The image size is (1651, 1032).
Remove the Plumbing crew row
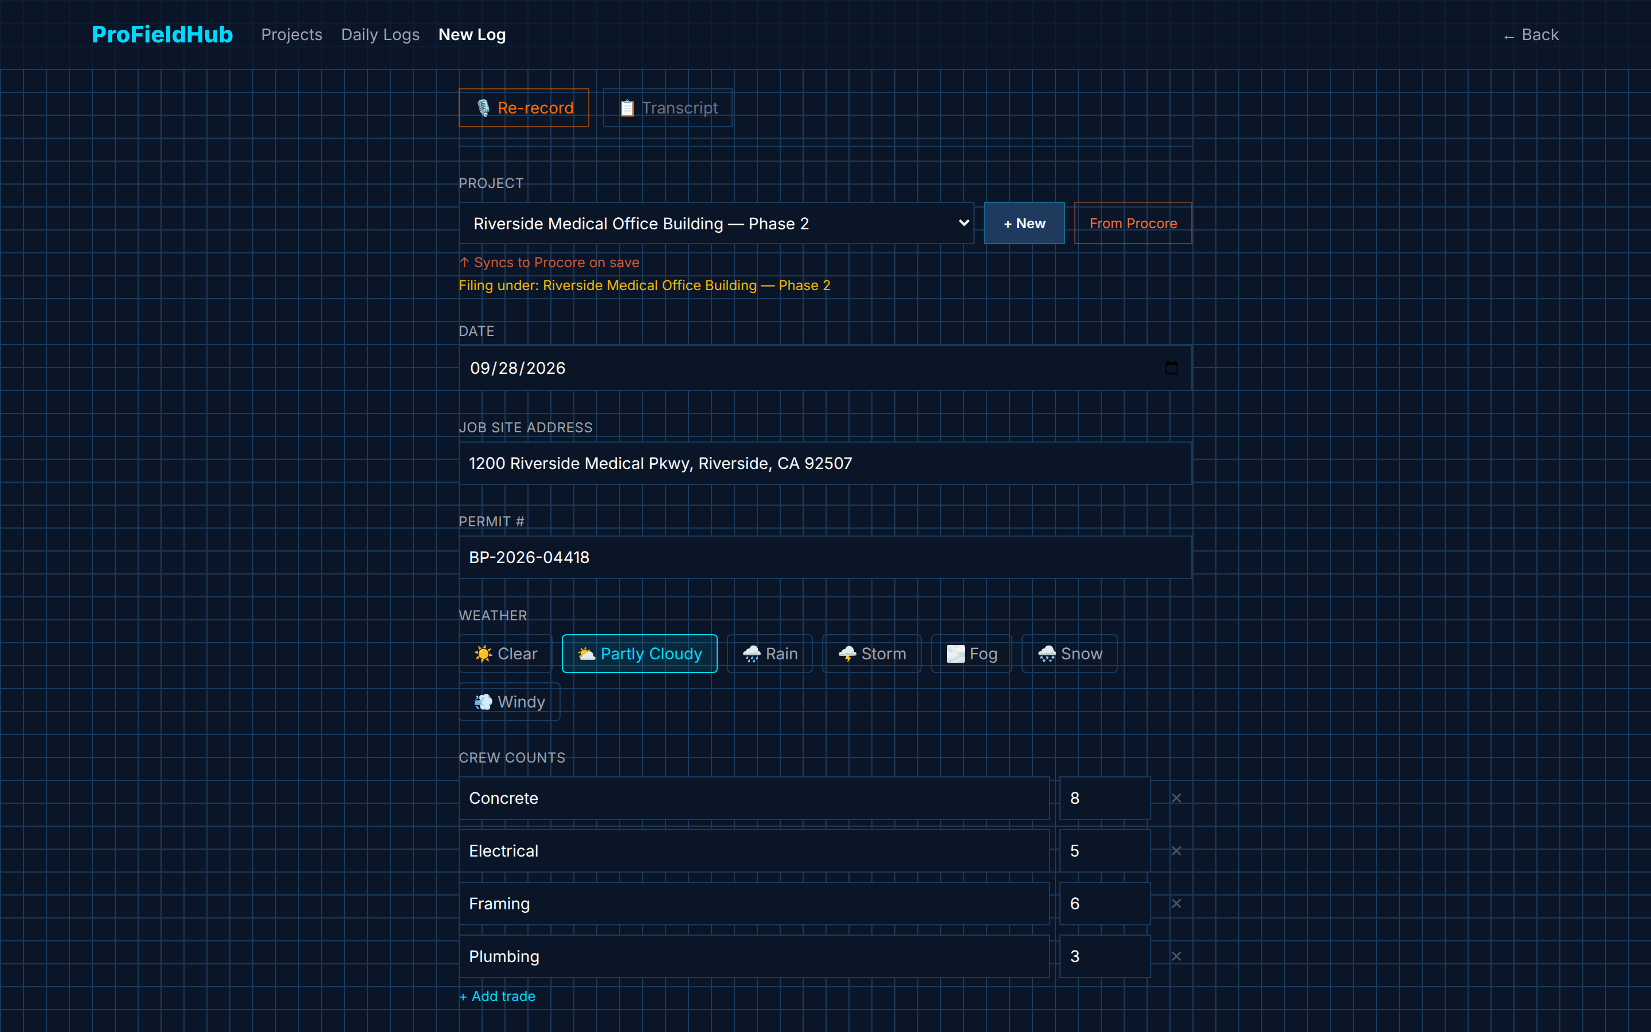coord(1176,956)
